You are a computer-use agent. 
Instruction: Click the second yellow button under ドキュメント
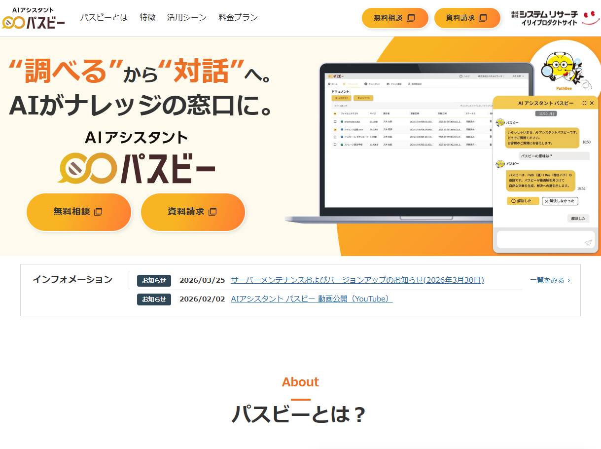click(x=363, y=98)
